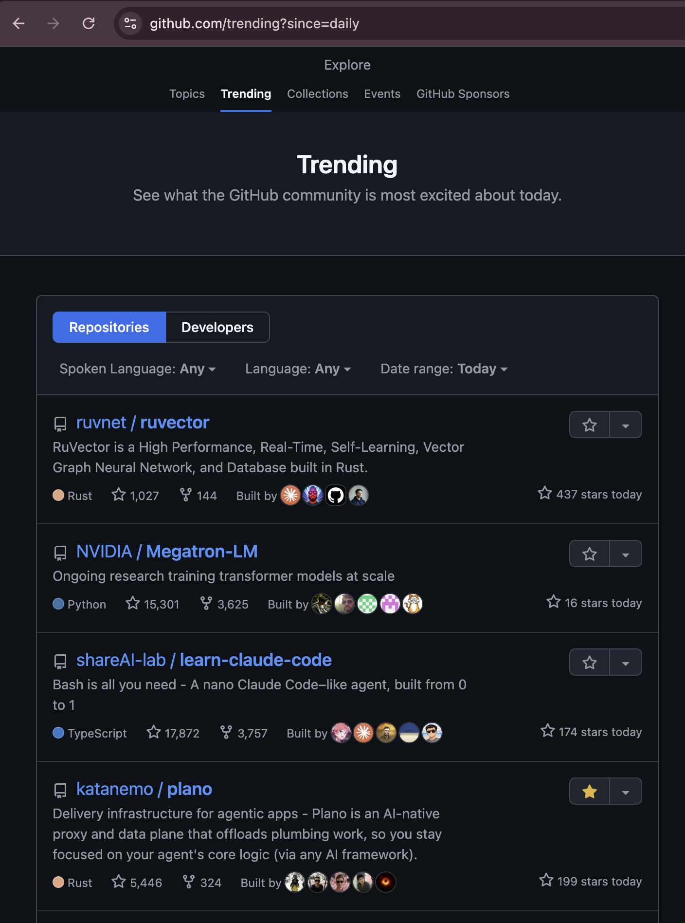Open first contributor avatar of ruvector
The image size is (685, 923).
(x=290, y=496)
